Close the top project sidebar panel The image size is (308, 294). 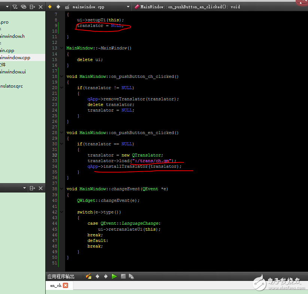click(x=40, y=6)
